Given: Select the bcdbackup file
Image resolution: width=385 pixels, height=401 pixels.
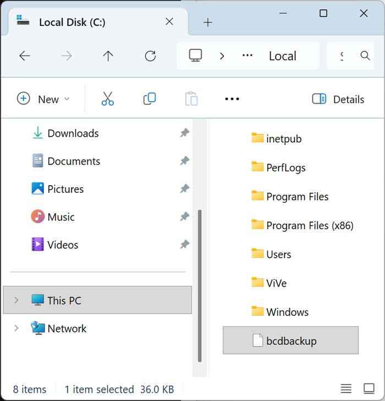Looking at the screenshot, I should (291, 341).
